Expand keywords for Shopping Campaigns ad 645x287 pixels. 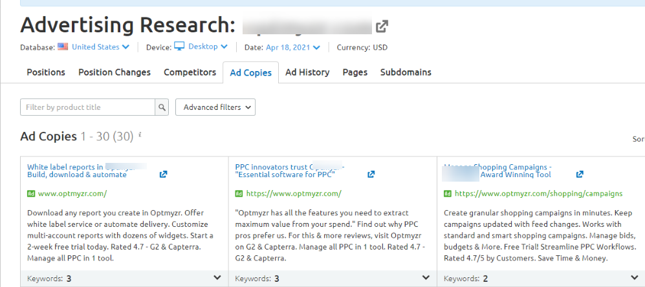(x=634, y=278)
